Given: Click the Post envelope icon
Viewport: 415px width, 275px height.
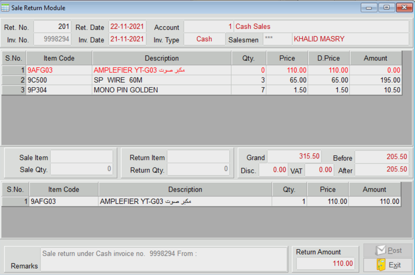Looking at the screenshot, I should coord(380,250).
